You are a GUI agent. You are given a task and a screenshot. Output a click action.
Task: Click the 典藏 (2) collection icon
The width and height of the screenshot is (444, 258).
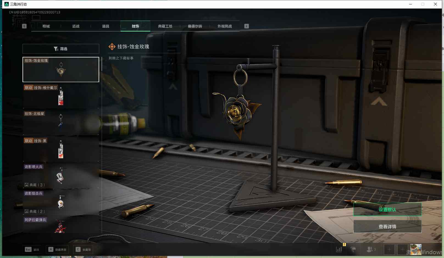(27, 211)
